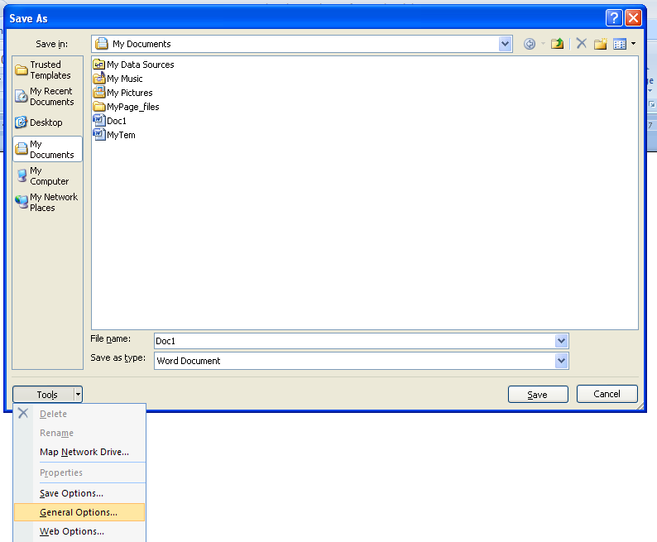The image size is (657, 542).
Task: Create a new folder icon
Action: (x=601, y=44)
